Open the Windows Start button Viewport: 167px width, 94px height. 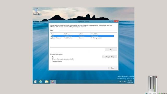point(35,82)
